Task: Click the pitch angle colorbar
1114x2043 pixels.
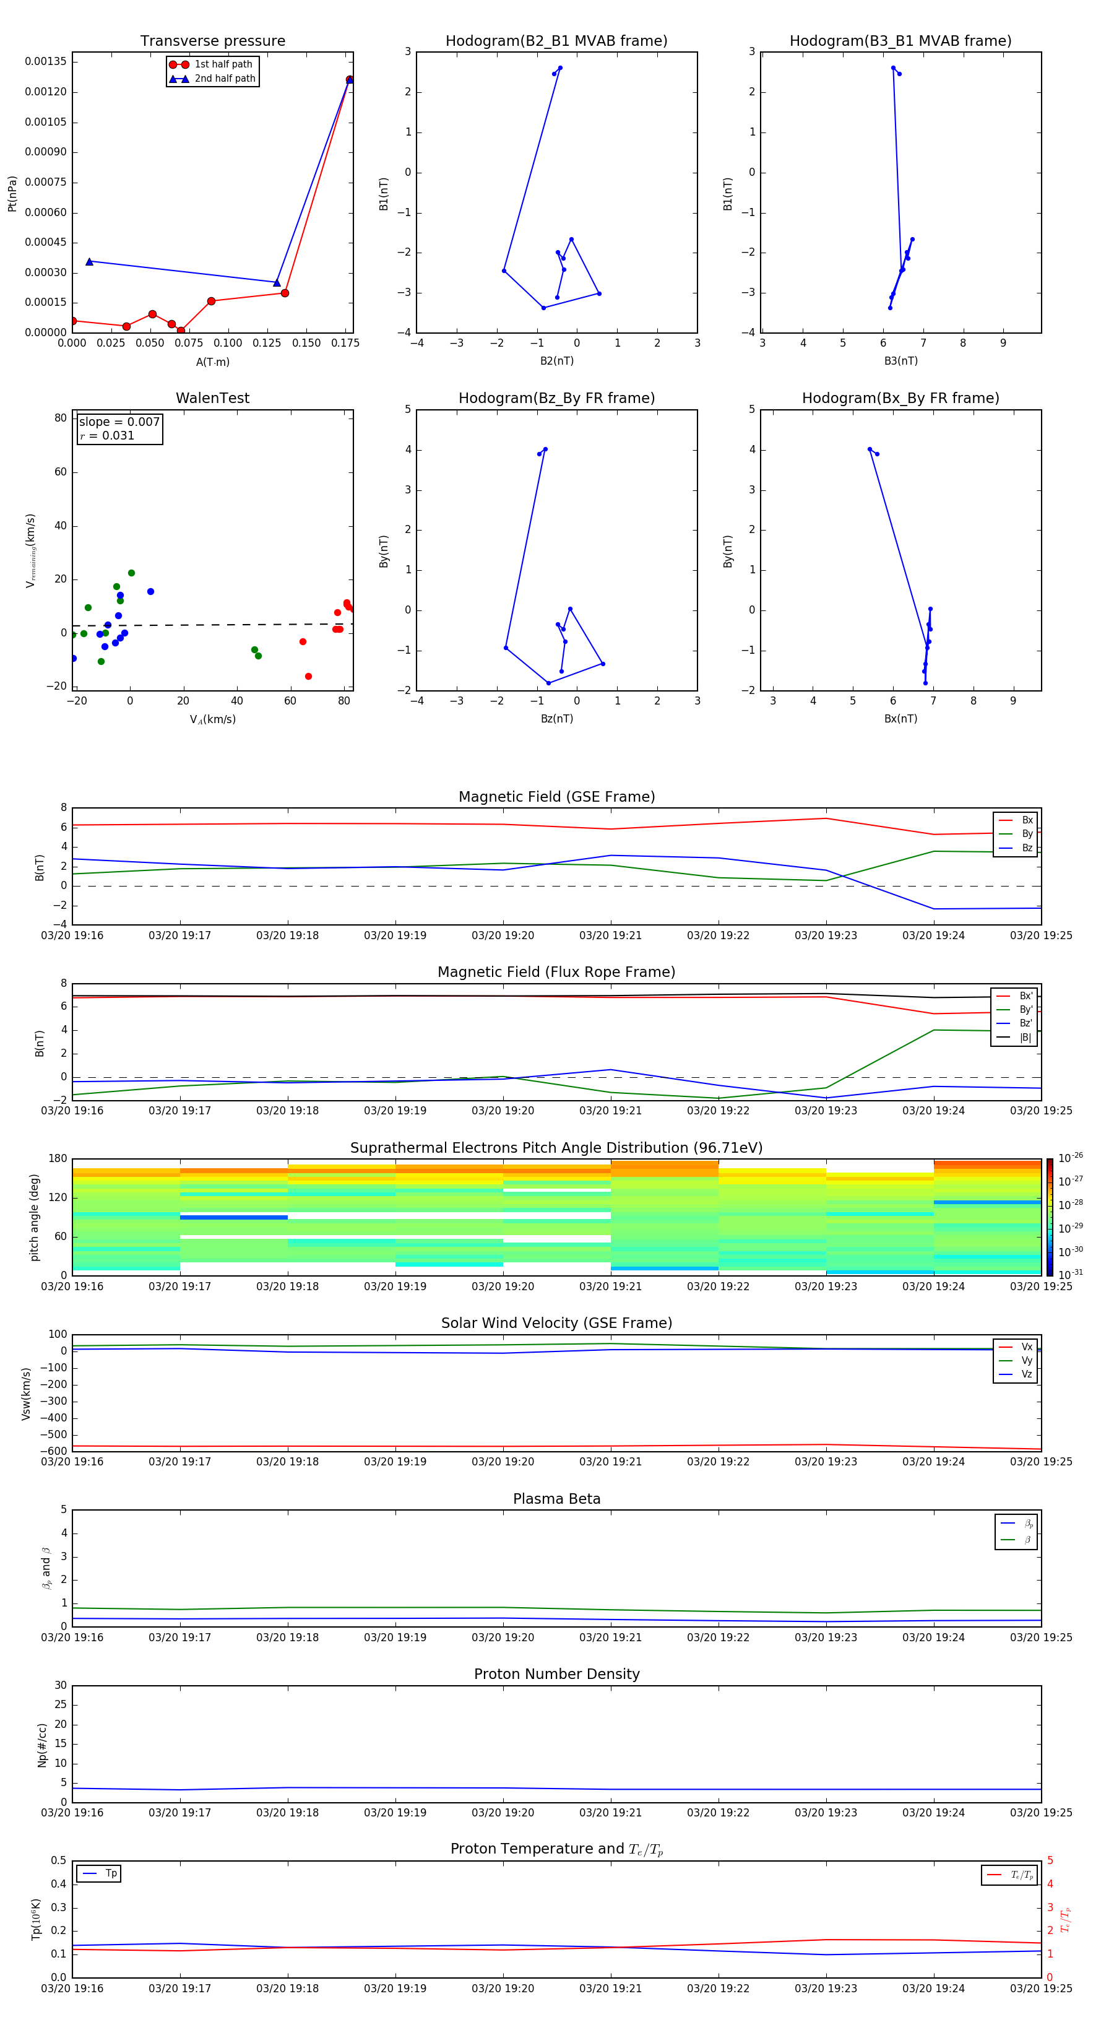Action: [x=1049, y=1217]
